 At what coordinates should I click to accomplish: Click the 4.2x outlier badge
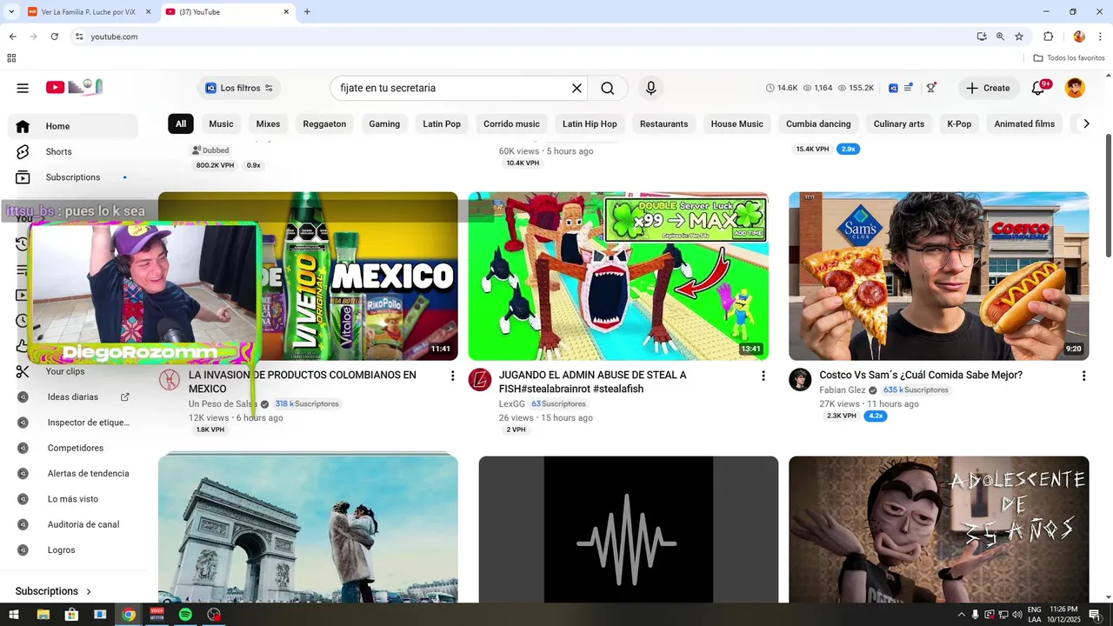click(x=875, y=416)
